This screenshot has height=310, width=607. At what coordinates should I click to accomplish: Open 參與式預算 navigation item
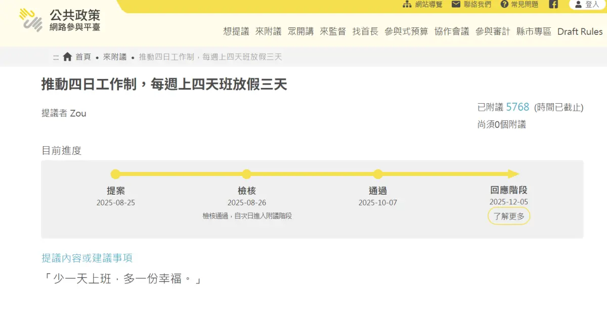point(406,31)
